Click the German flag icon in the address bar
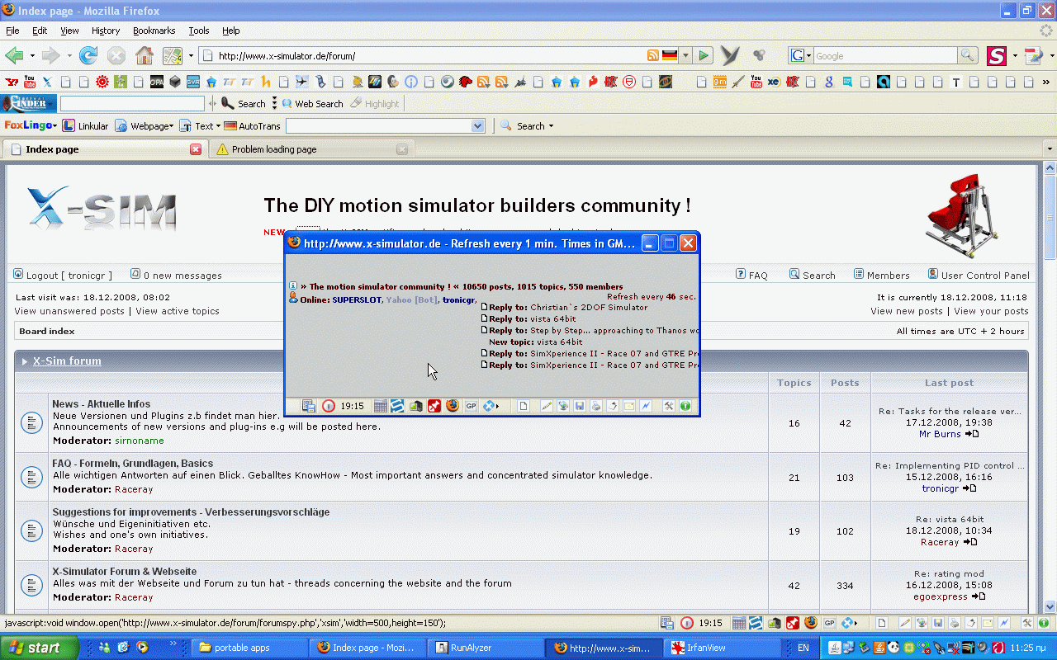 [670, 55]
